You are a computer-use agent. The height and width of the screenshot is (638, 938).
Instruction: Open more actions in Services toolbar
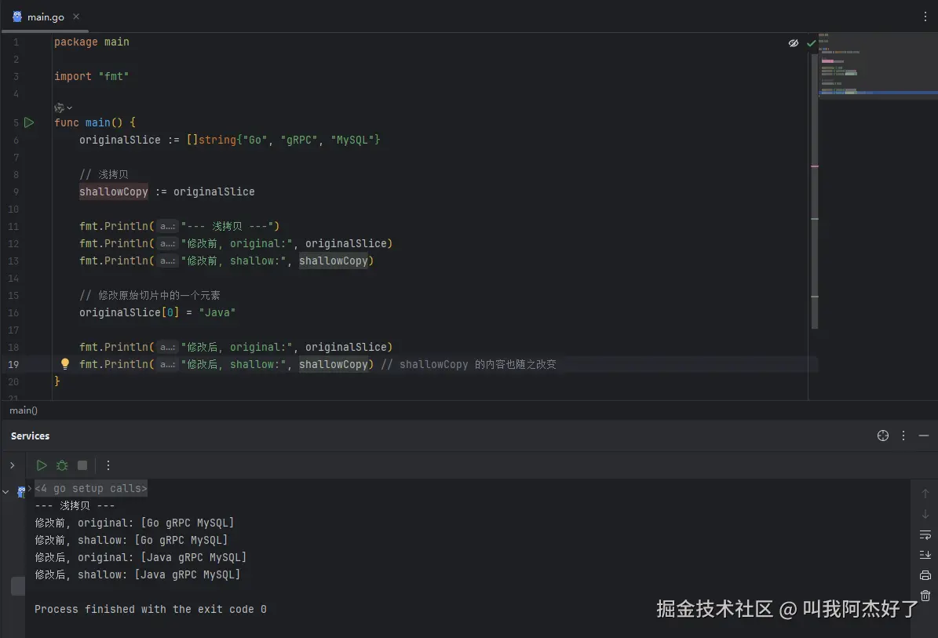point(108,465)
